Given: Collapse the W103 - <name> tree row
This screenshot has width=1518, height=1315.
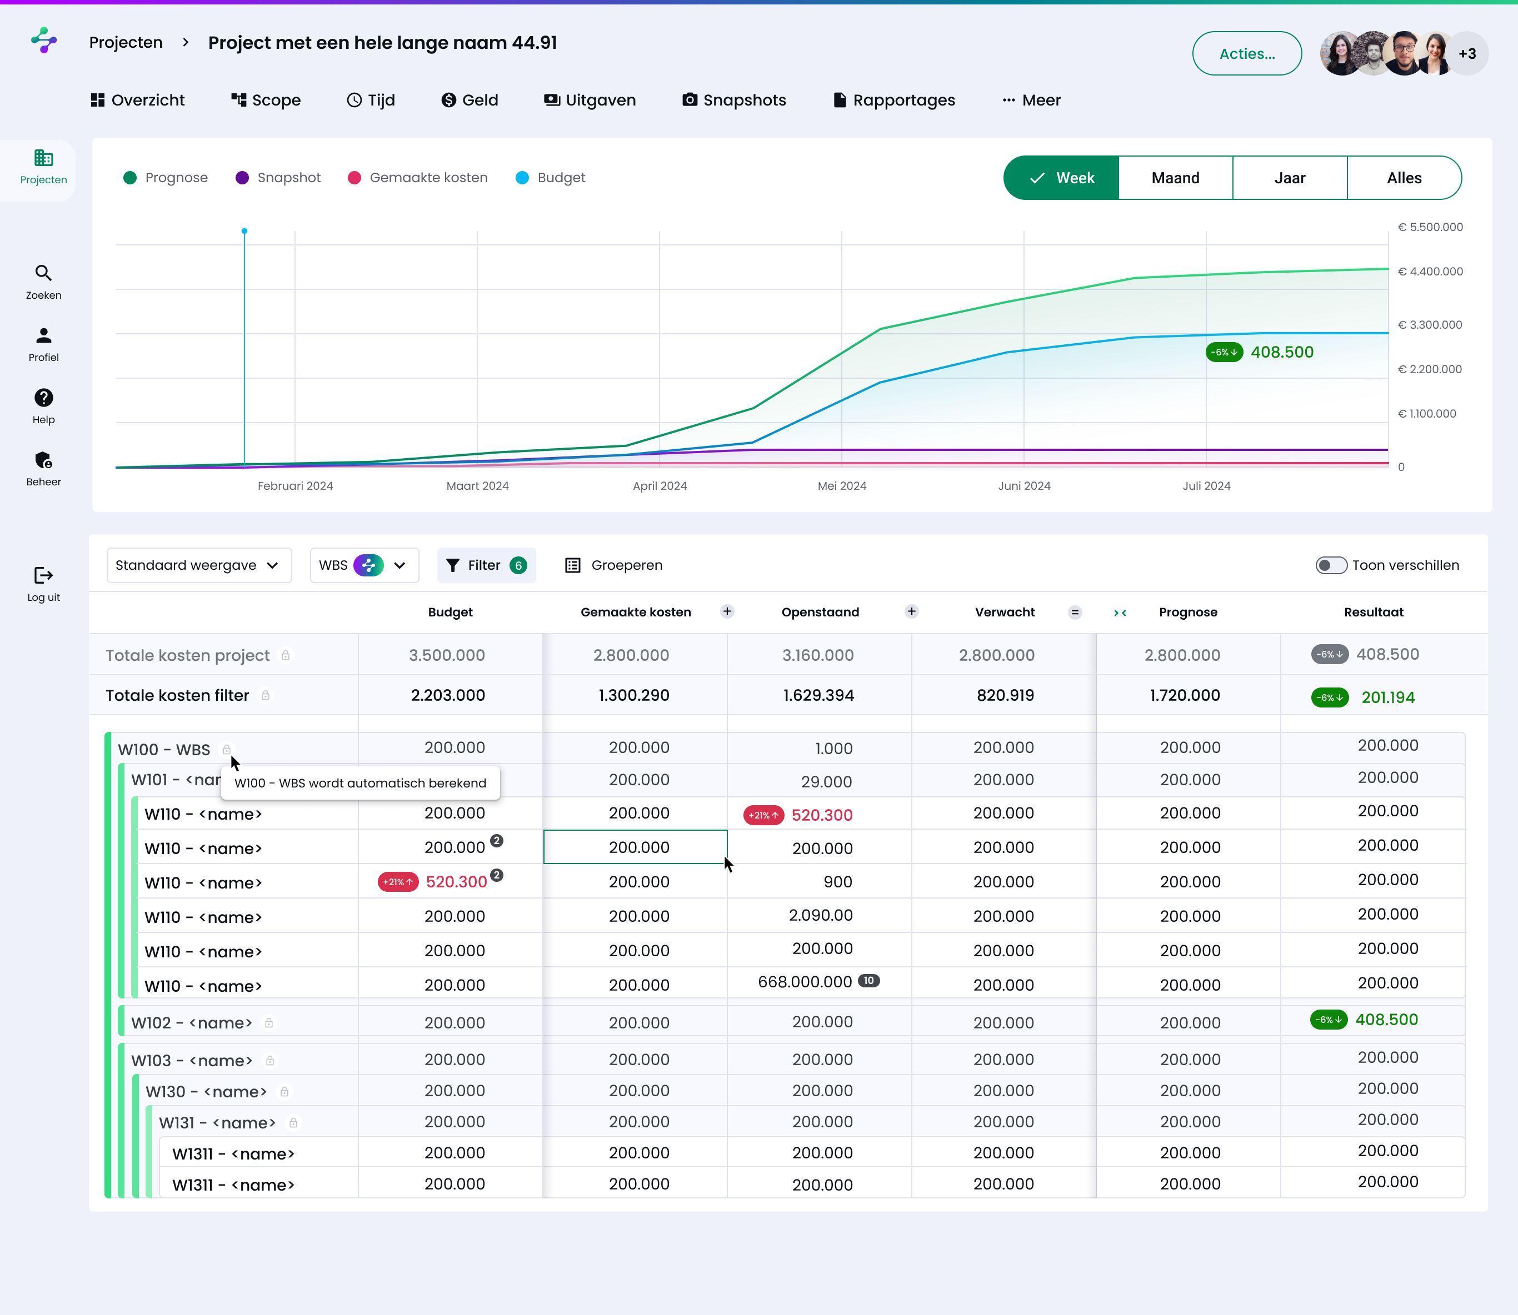Looking at the screenshot, I should point(192,1060).
